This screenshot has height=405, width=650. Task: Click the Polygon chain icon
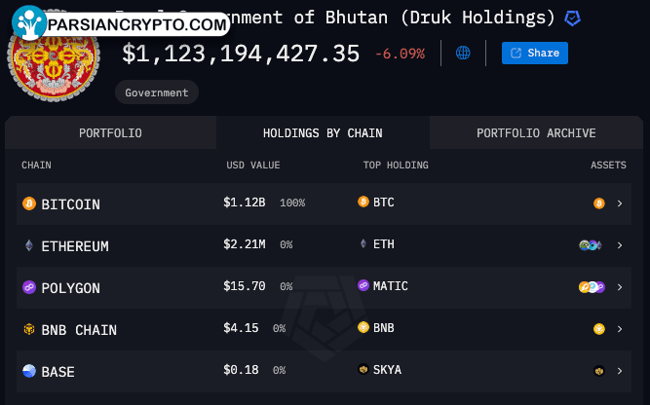click(x=28, y=288)
